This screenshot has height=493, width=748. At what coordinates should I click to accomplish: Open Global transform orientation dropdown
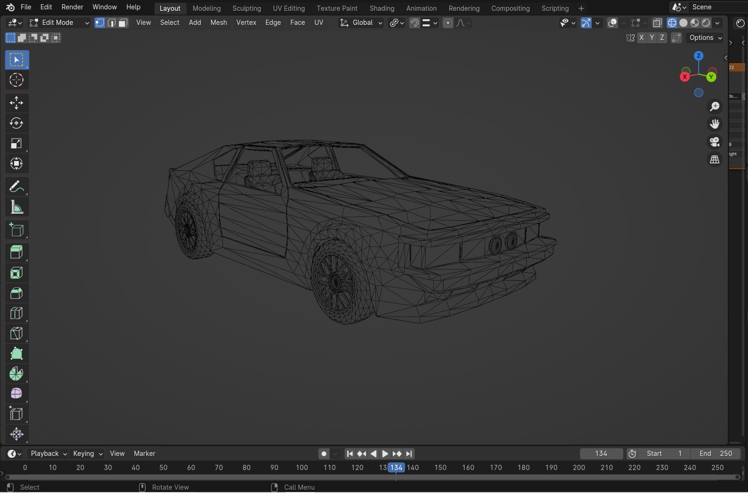pos(361,23)
